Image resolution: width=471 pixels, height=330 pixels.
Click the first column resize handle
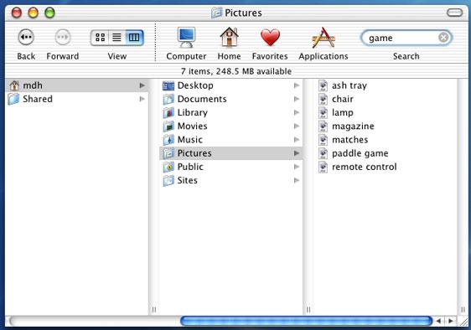pos(154,310)
